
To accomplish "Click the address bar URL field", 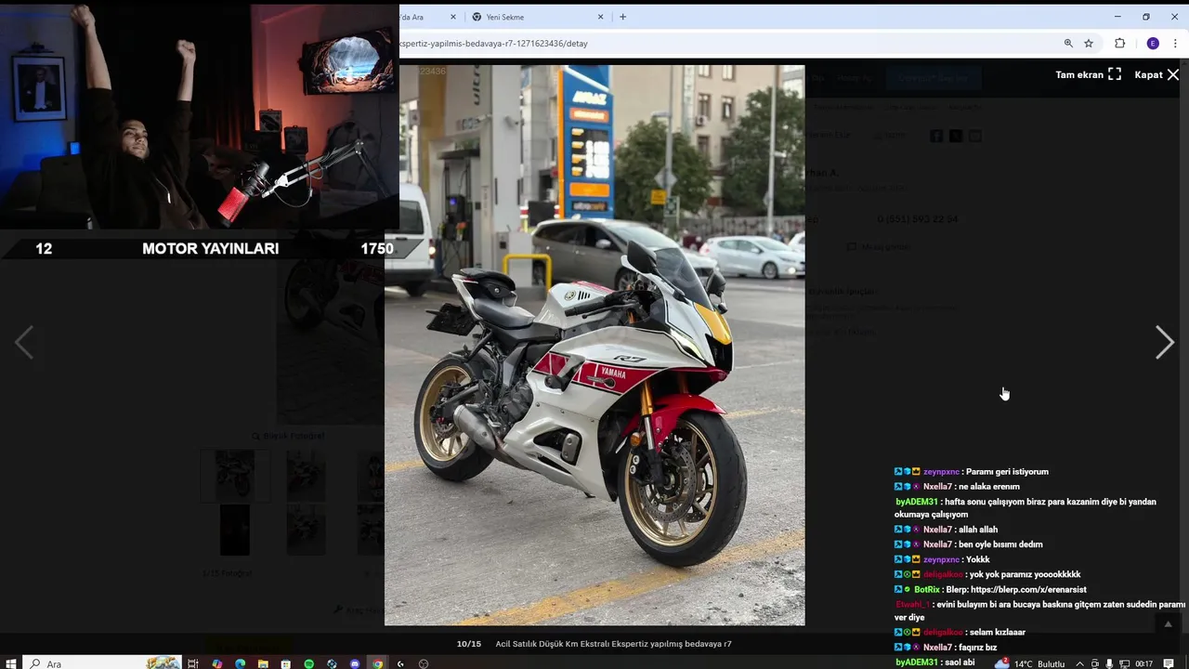I will point(725,44).
